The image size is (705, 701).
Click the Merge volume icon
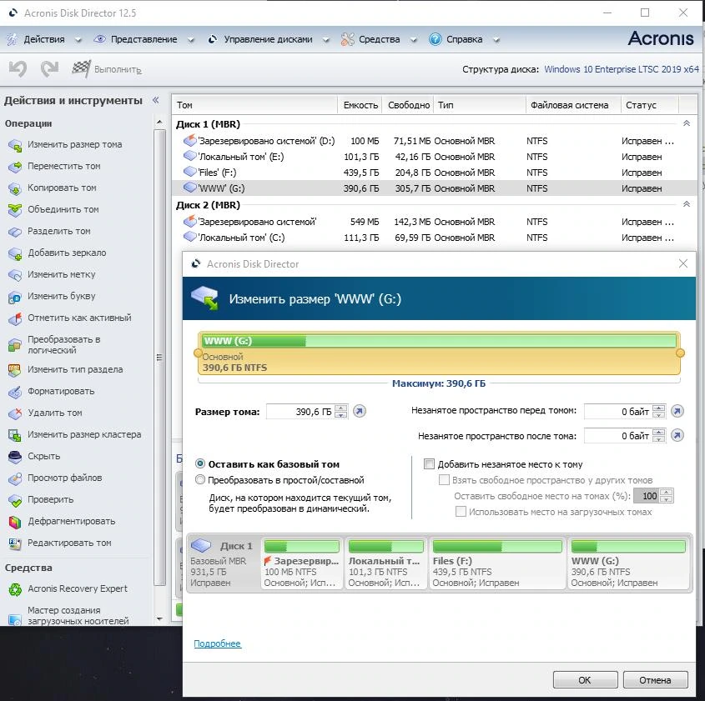click(x=15, y=210)
